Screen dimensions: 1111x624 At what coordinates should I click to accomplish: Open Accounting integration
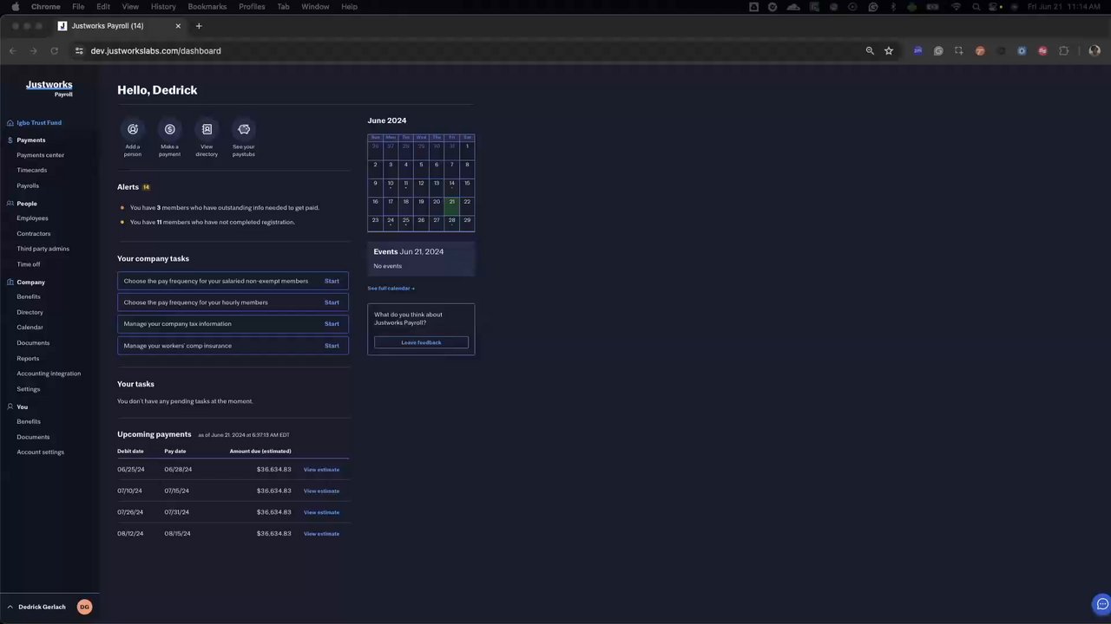(x=49, y=374)
